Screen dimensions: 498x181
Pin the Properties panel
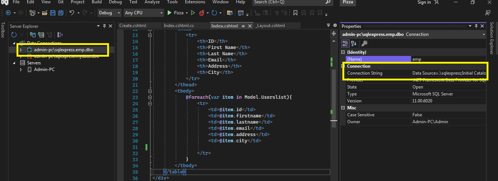click(x=476, y=26)
